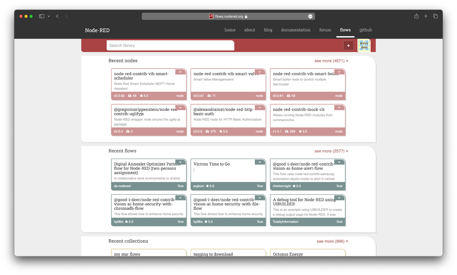
Task: View author TotallyInformation on flow card
Action: (285, 222)
